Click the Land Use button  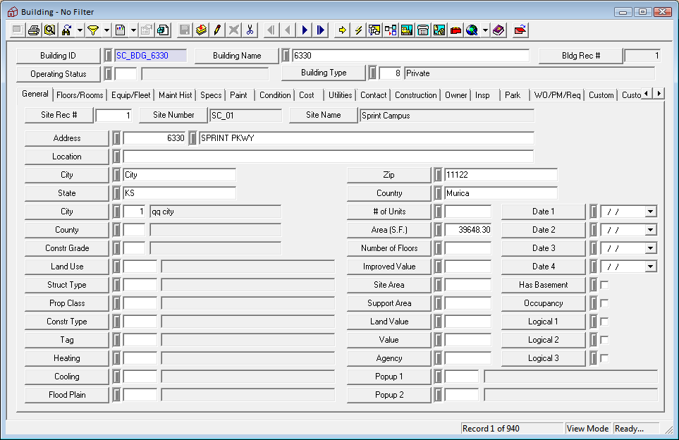[67, 267]
